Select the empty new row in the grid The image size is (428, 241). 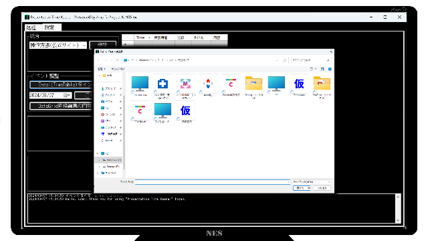(175, 44)
